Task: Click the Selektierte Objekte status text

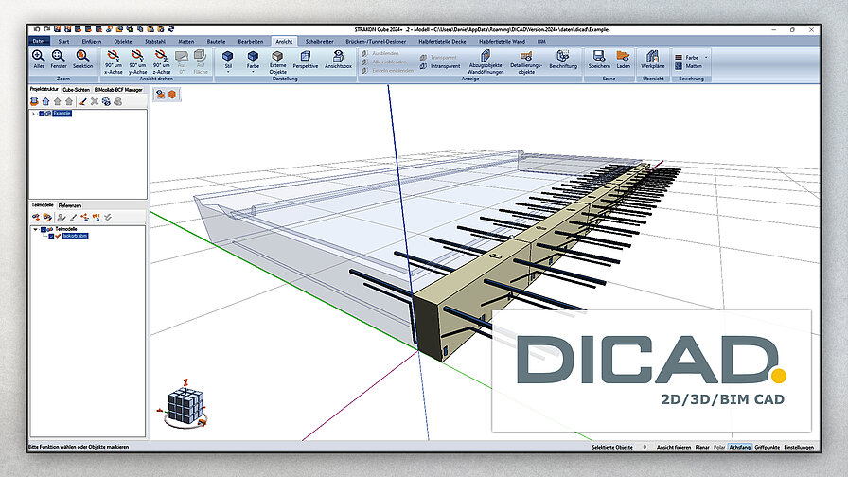Action: pos(612,448)
